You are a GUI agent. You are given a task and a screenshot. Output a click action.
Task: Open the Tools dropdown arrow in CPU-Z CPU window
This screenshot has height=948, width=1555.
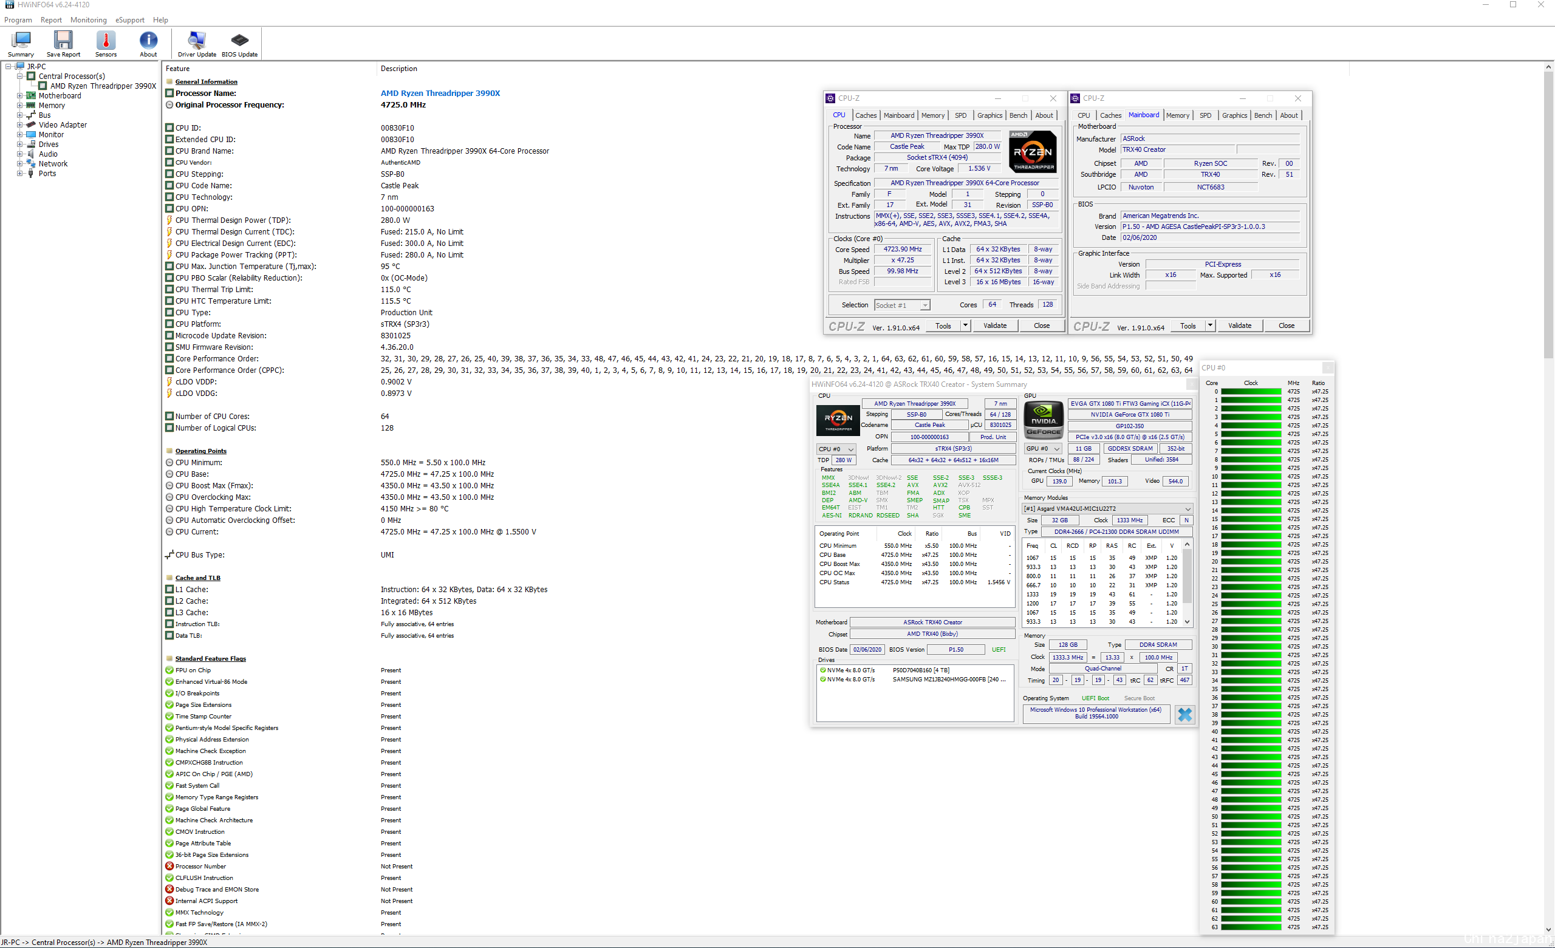pos(965,326)
